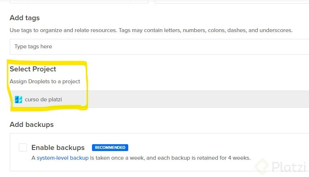Image resolution: width=309 pixels, height=177 pixels.
Task: Open the Select Project dropdown
Action: (x=159, y=99)
